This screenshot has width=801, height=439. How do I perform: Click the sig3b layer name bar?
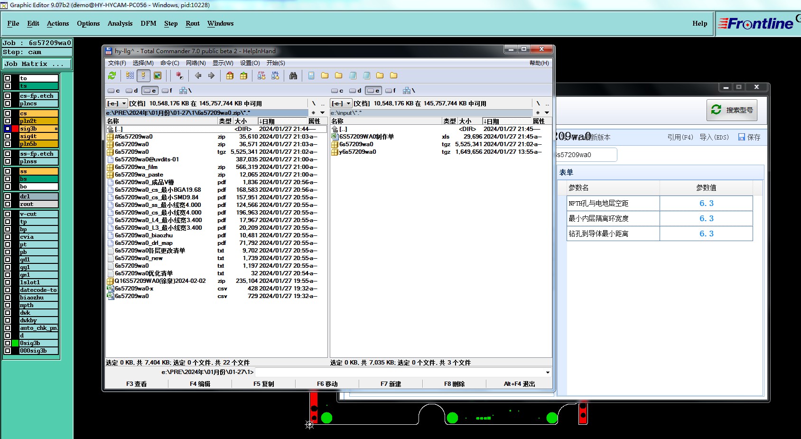tap(38, 129)
